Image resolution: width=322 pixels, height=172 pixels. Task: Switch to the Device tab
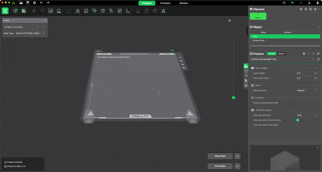pyautogui.click(x=184, y=3)
